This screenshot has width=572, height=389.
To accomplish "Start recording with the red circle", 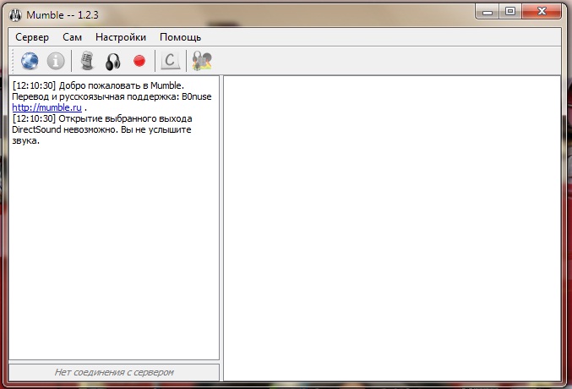I will (x=139, y=61).
